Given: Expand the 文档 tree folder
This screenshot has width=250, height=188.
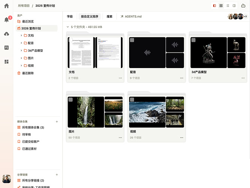Looking at the screenshot, I should tap(21, 35).
